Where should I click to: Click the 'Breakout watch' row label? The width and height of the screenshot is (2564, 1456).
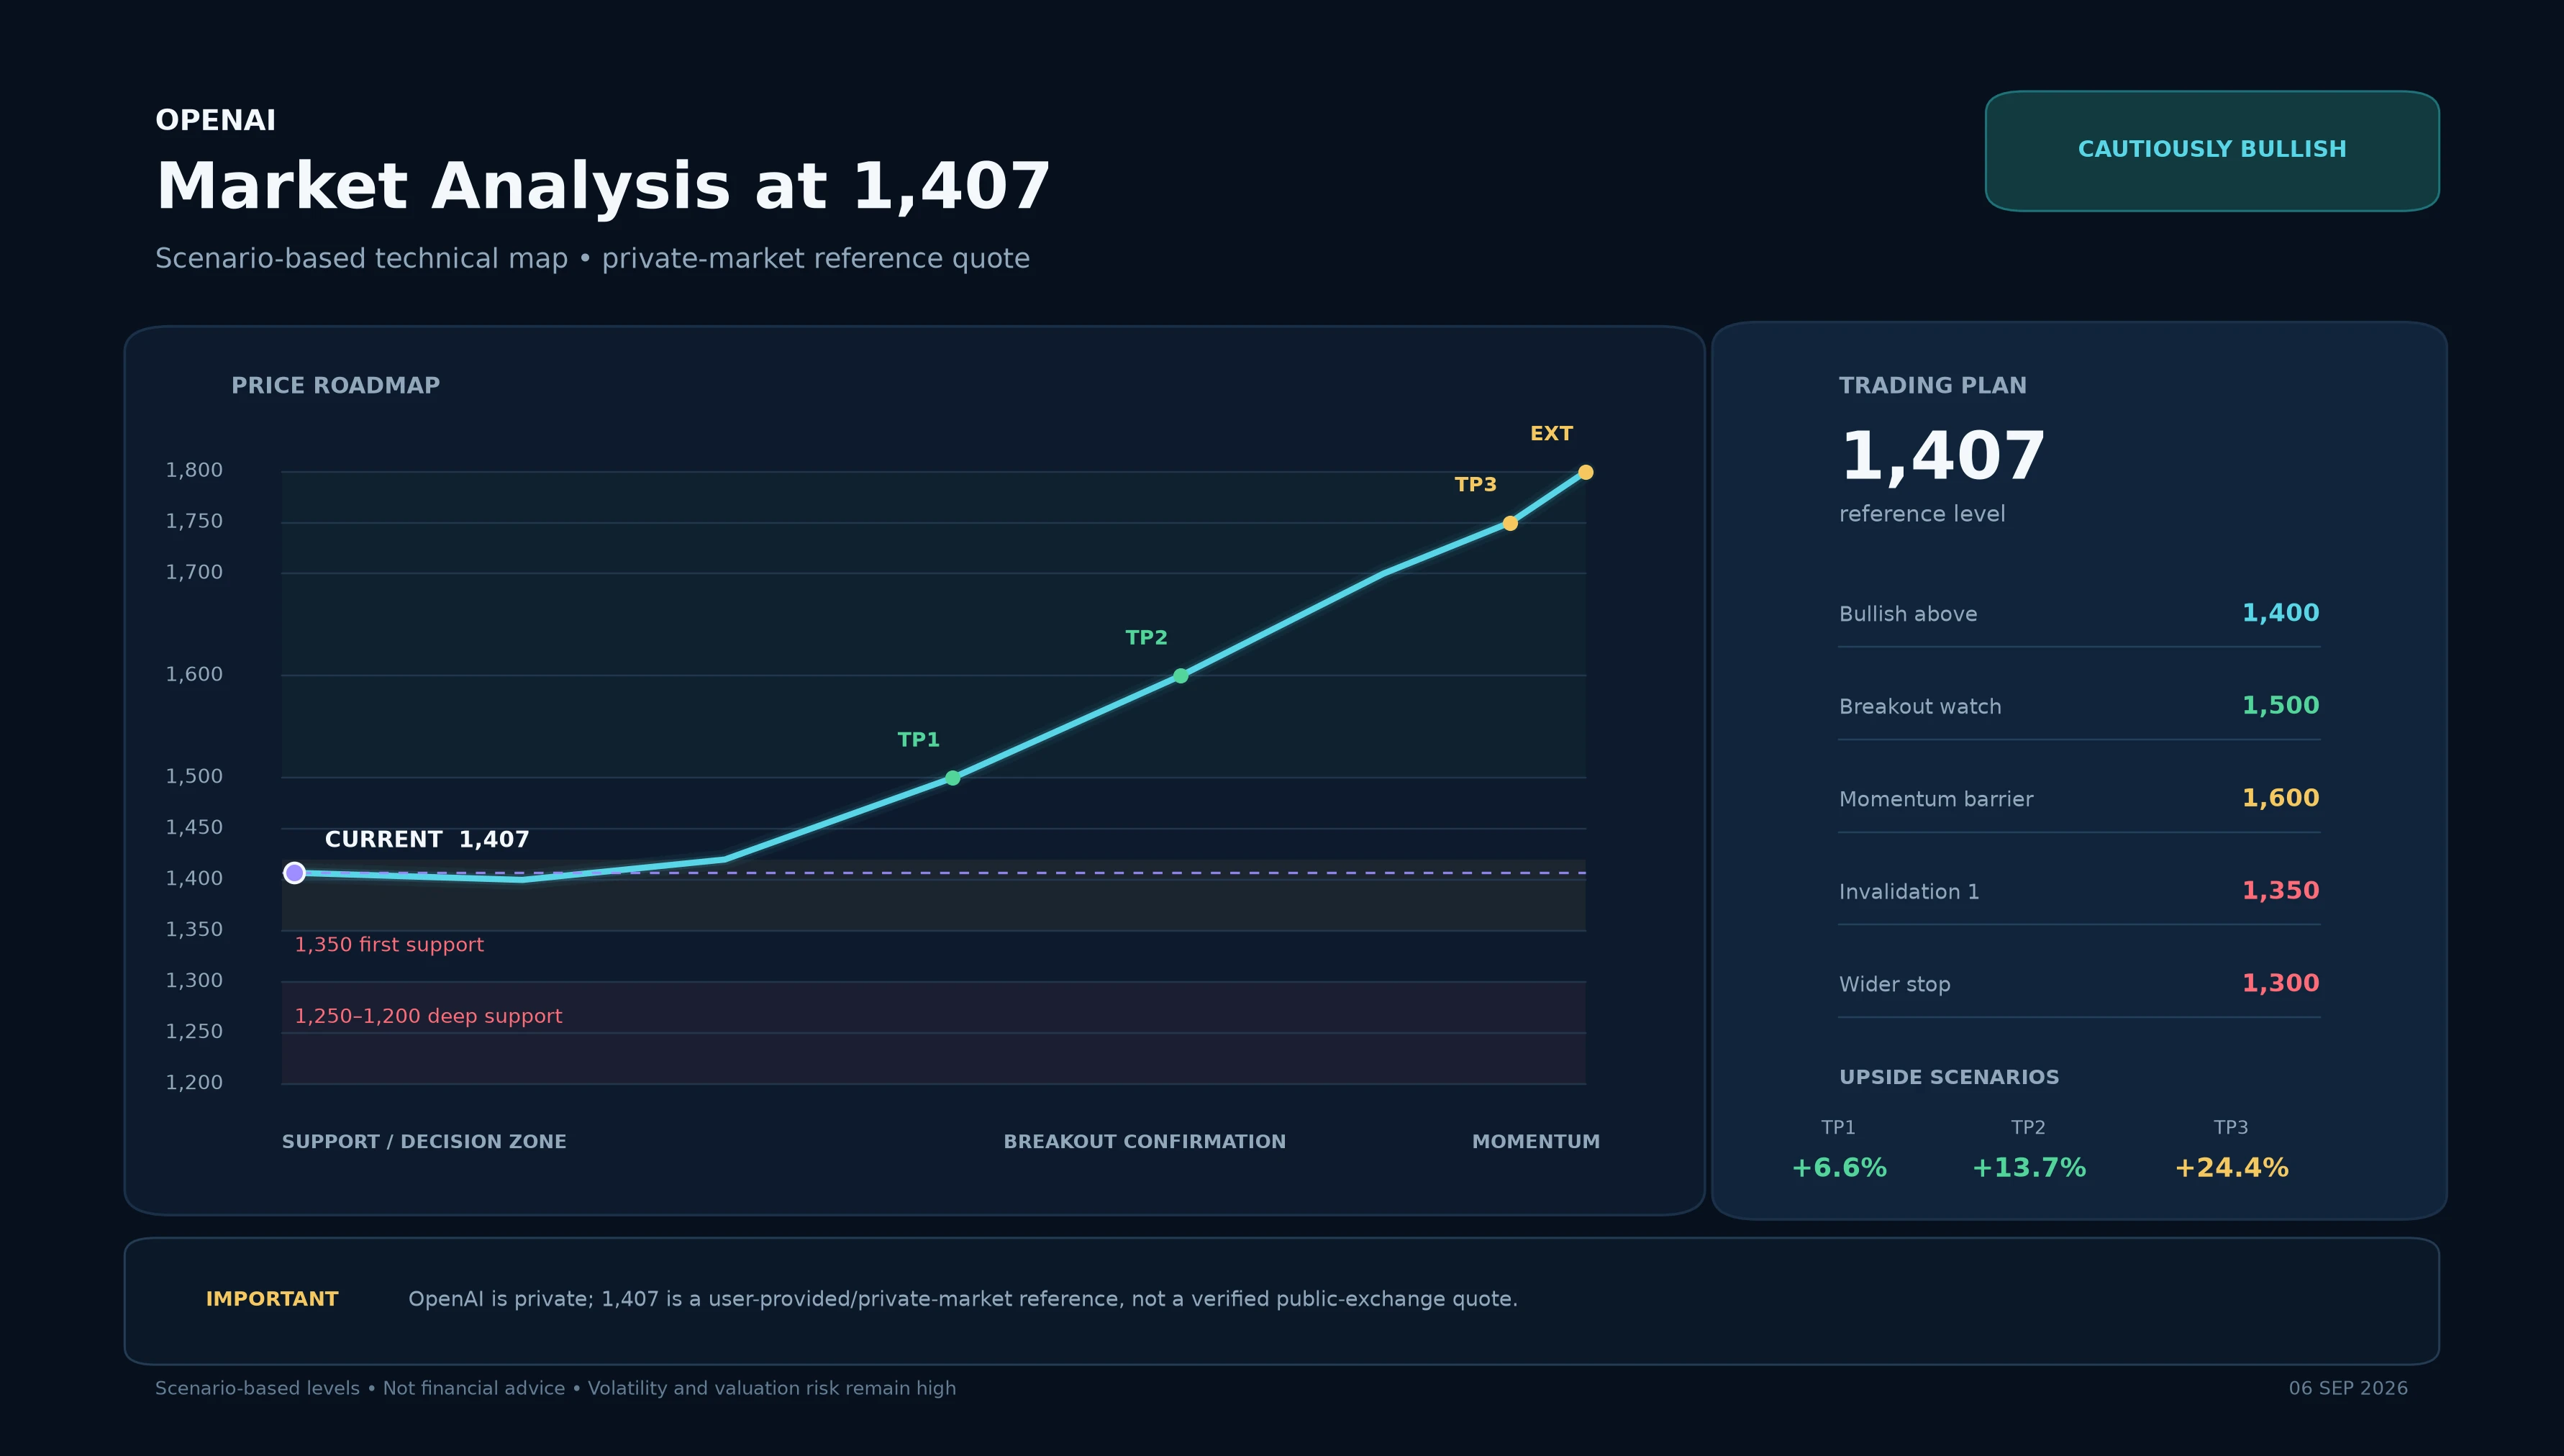point(1920,707)
